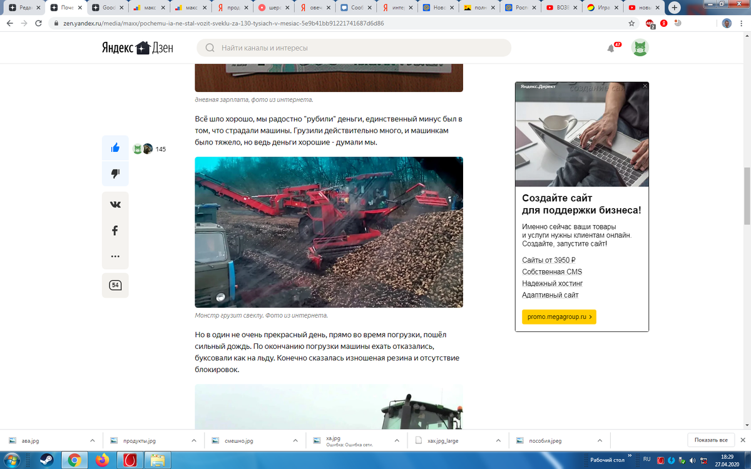Launch Steam from the taskbar
751x469 pixels.
click(x=46, y=460)
